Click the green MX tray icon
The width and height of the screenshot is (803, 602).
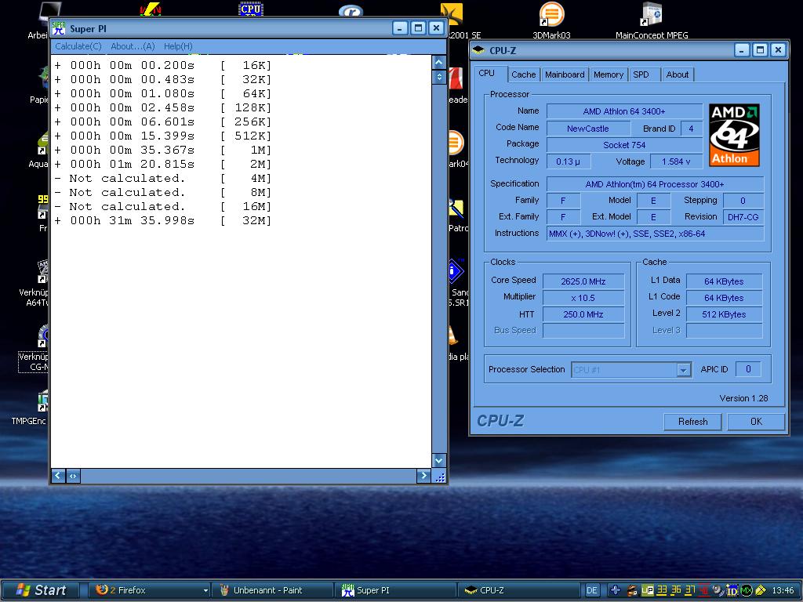click(x=747, y=590)
